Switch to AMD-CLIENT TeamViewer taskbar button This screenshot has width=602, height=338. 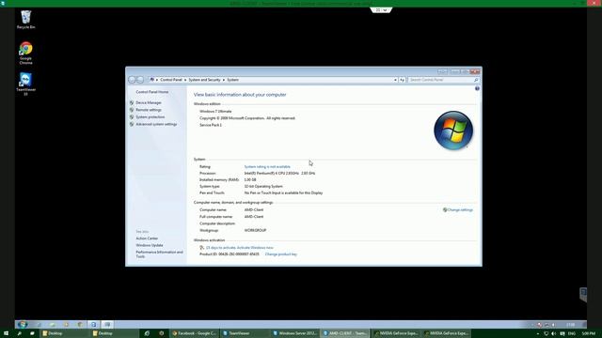(345, 333)
